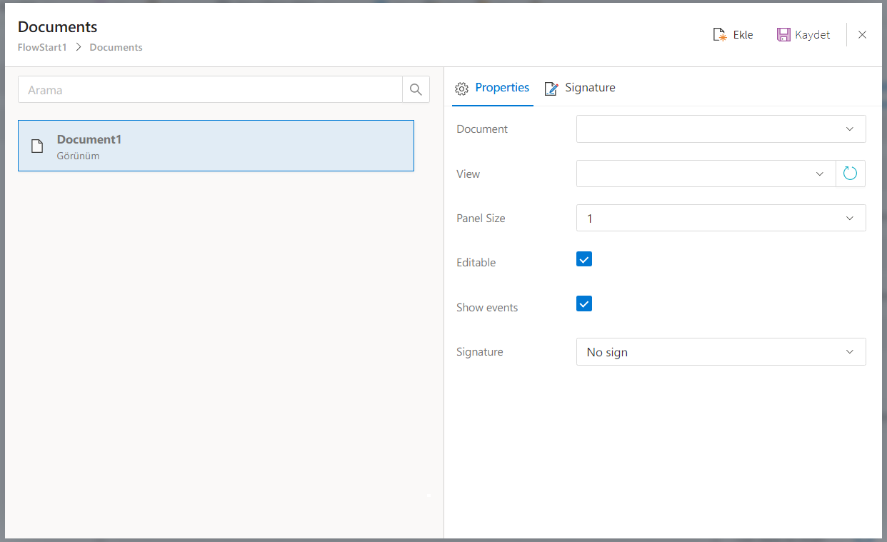Screen dimensions: 887x542
Task: Uncheck the Editable checkbox
Action: pos(584,259)
